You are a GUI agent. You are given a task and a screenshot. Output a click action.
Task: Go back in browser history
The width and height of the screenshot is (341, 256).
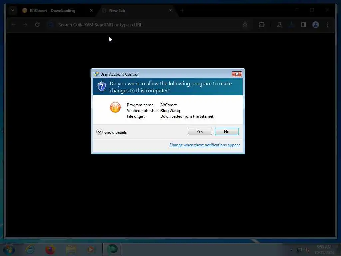(13, 25)
